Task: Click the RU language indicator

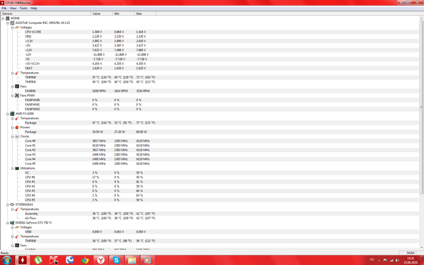Action: (x=372, y=260)
